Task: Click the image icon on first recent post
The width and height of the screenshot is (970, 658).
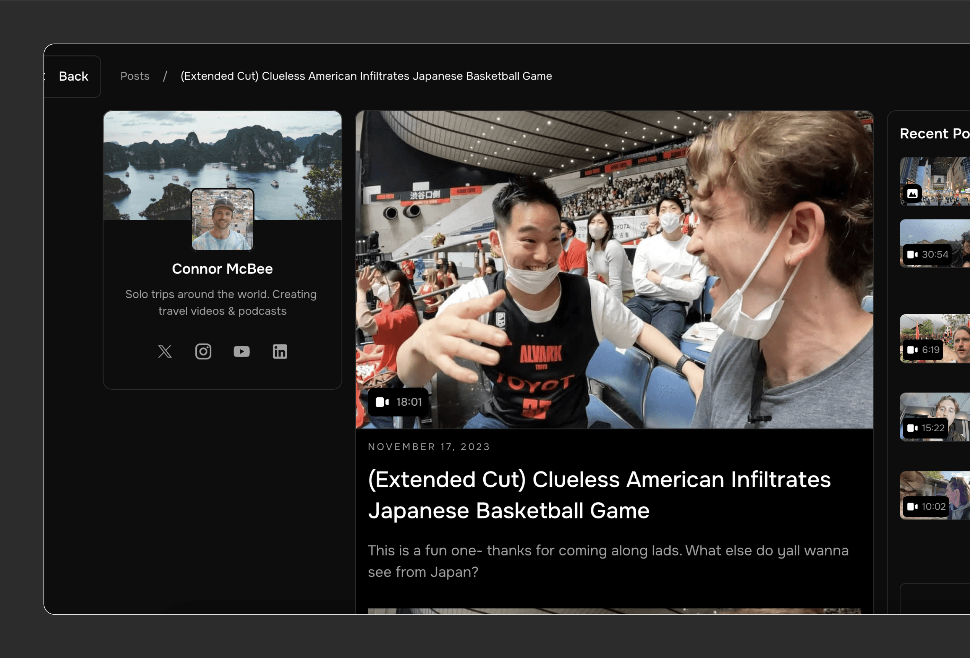Action: pos(912,194)
